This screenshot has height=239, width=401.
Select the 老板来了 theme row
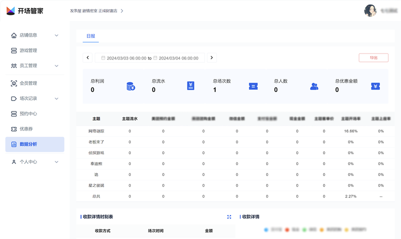[235, 142]
